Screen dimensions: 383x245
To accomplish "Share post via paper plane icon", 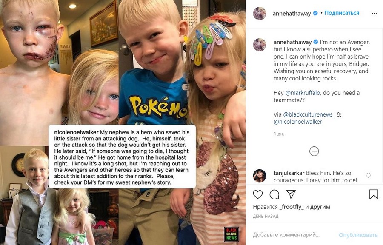I will click(x=291, y=194).
